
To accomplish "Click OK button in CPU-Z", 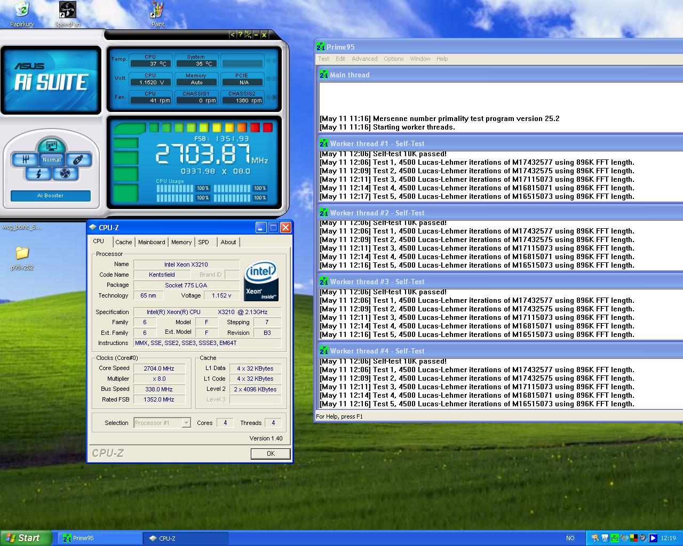I will (x=271, y=454).
